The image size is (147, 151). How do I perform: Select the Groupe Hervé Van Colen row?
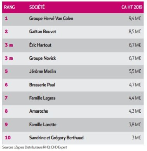(73, 19)
